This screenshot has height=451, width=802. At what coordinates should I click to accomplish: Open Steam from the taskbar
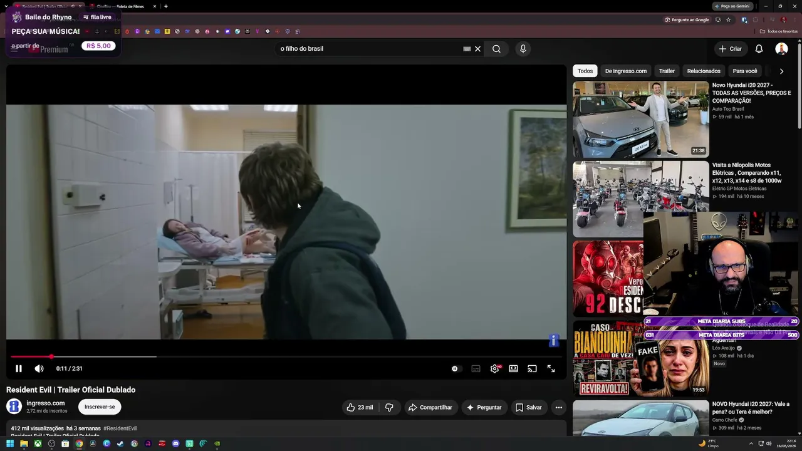[x=120, y=443]
